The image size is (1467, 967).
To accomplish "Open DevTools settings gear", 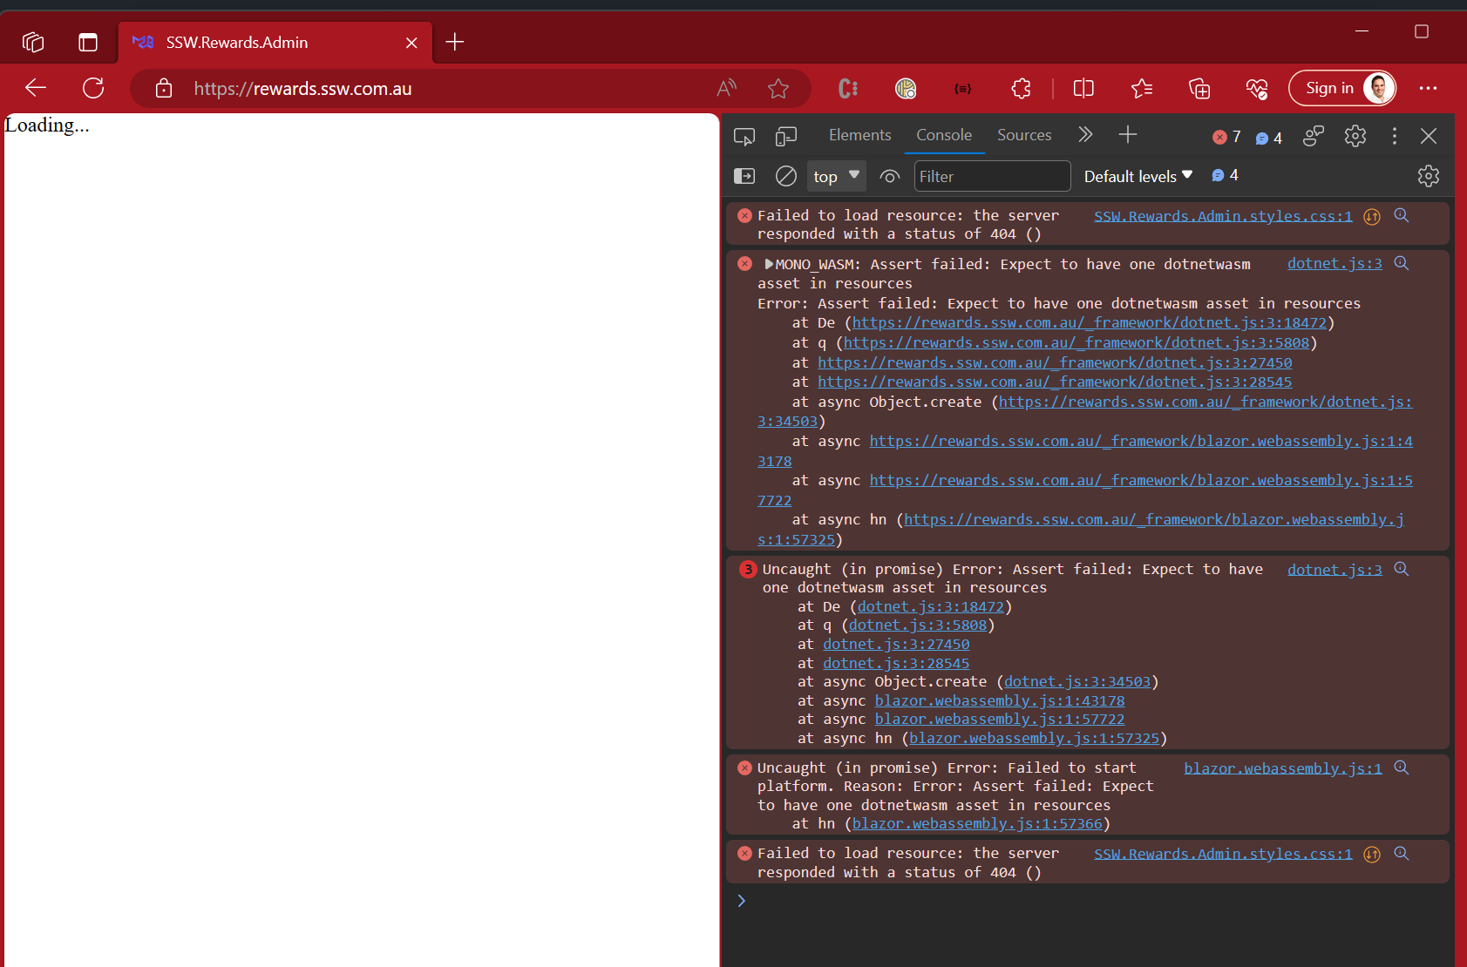I will coord(1355,136).
